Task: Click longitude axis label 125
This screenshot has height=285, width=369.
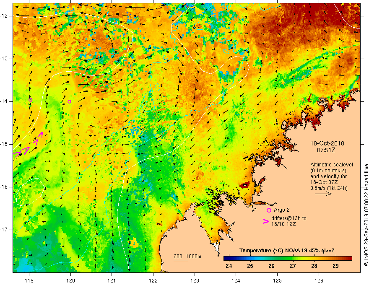Action: [x=278, y=280]
